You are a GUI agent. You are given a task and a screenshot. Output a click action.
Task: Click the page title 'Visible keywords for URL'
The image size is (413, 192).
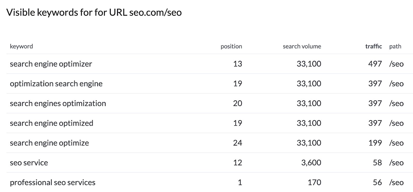[94, 12]
